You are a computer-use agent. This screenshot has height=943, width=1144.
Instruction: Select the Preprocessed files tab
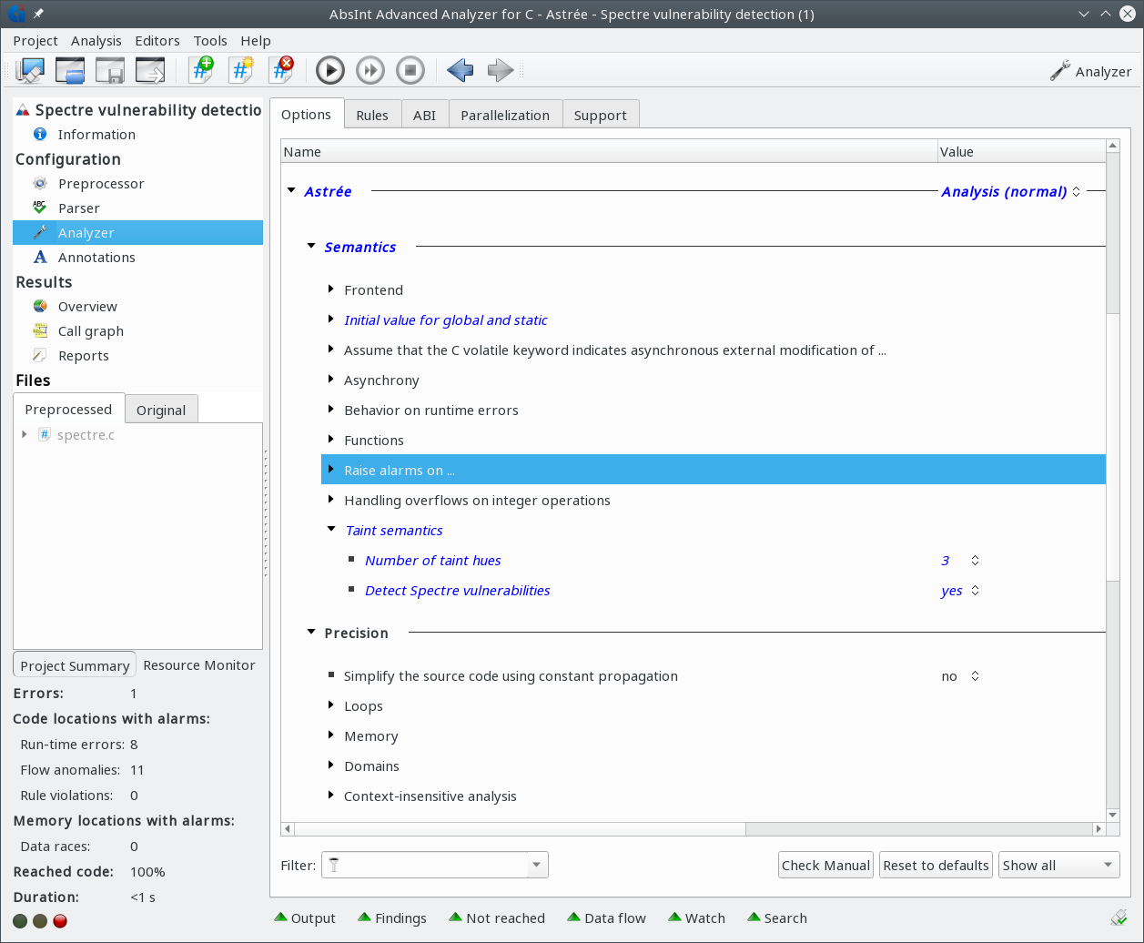click(68, 410)
